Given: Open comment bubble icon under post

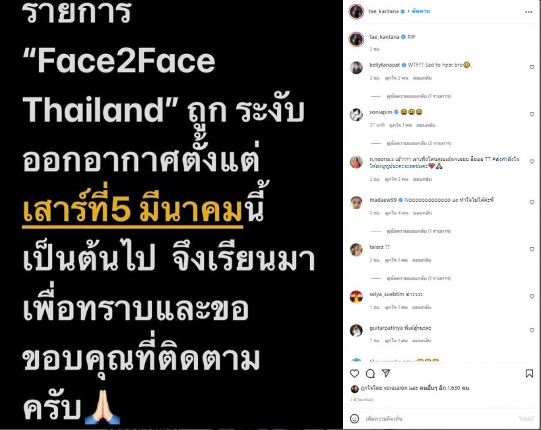Looking at the screenshot, I should coord(370,373).
